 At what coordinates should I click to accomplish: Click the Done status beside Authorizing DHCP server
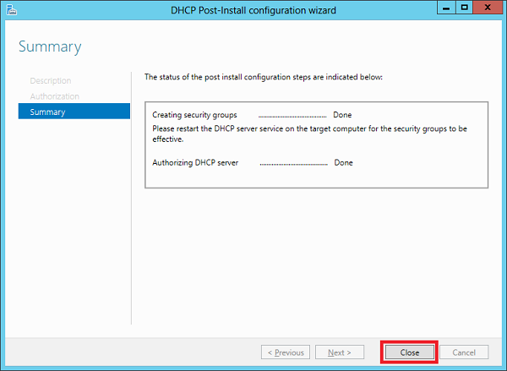[x=344, y=162]
